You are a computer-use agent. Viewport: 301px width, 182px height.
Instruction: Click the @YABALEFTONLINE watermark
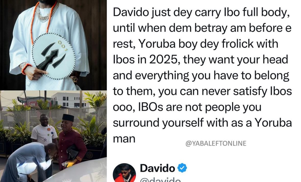(x=216, y=143)
